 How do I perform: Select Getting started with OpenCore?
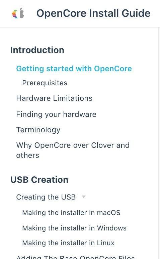click(x=74, y=69)
